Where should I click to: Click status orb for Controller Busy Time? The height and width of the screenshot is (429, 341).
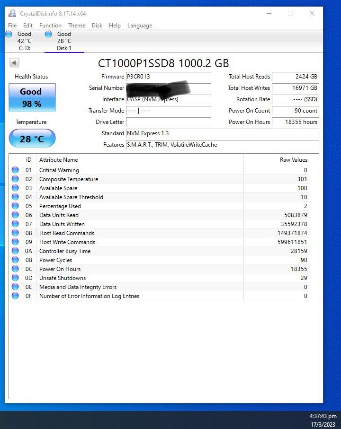click(15, 251)
